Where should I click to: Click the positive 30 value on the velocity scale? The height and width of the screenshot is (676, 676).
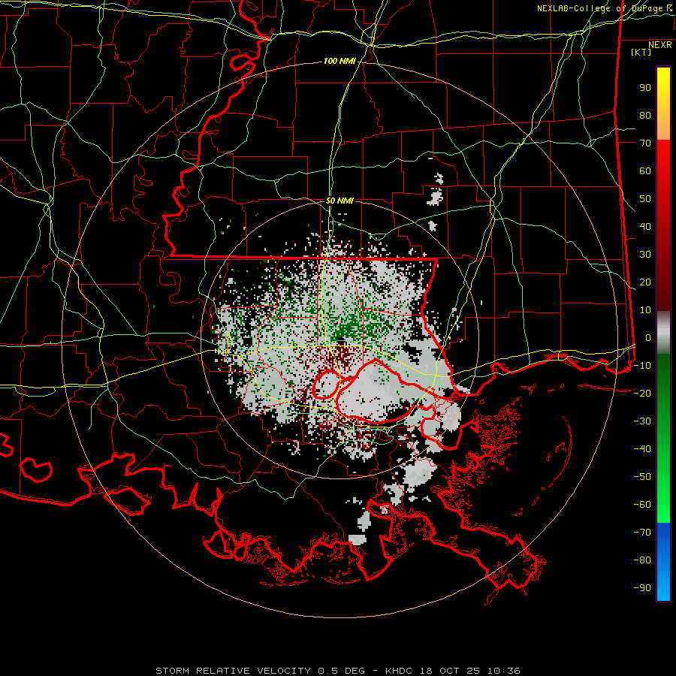tap(645, 255)
